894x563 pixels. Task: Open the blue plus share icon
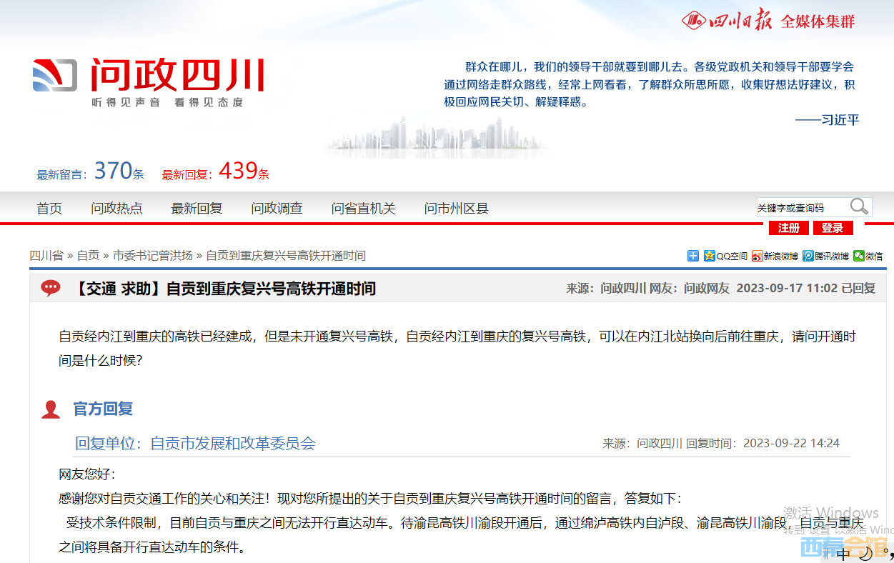tap(692, 256)
